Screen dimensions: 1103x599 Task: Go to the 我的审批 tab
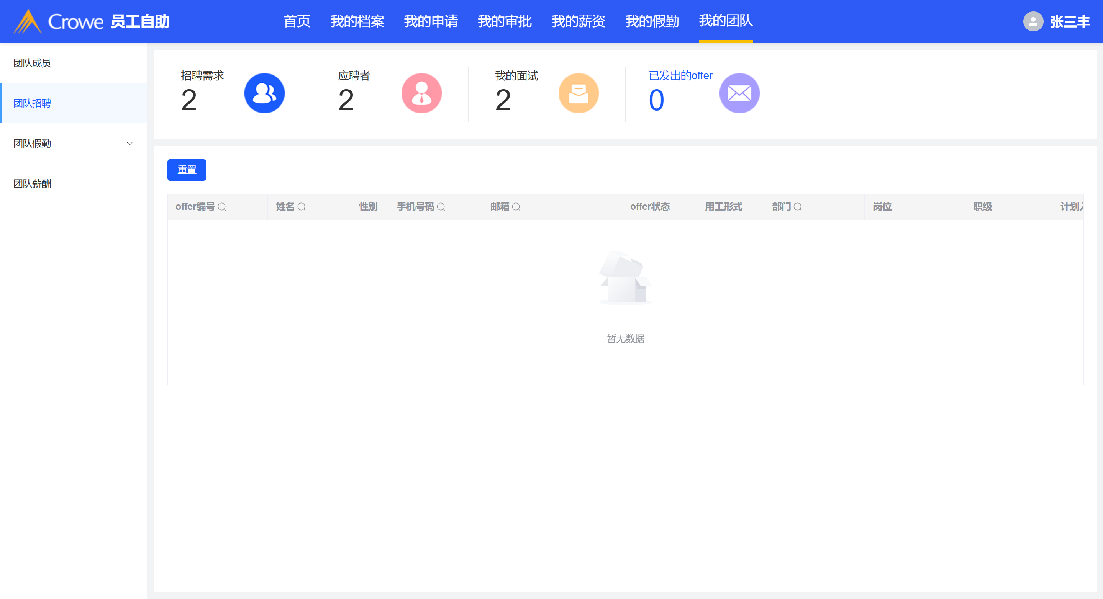505,21
